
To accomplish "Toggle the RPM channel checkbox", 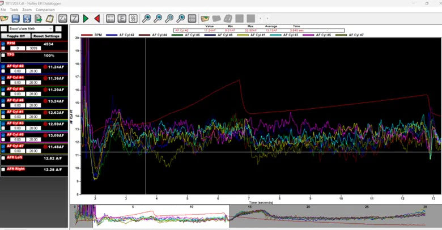I will click(3, 43).
